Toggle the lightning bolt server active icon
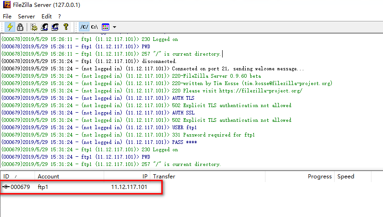 click(10, 27)
